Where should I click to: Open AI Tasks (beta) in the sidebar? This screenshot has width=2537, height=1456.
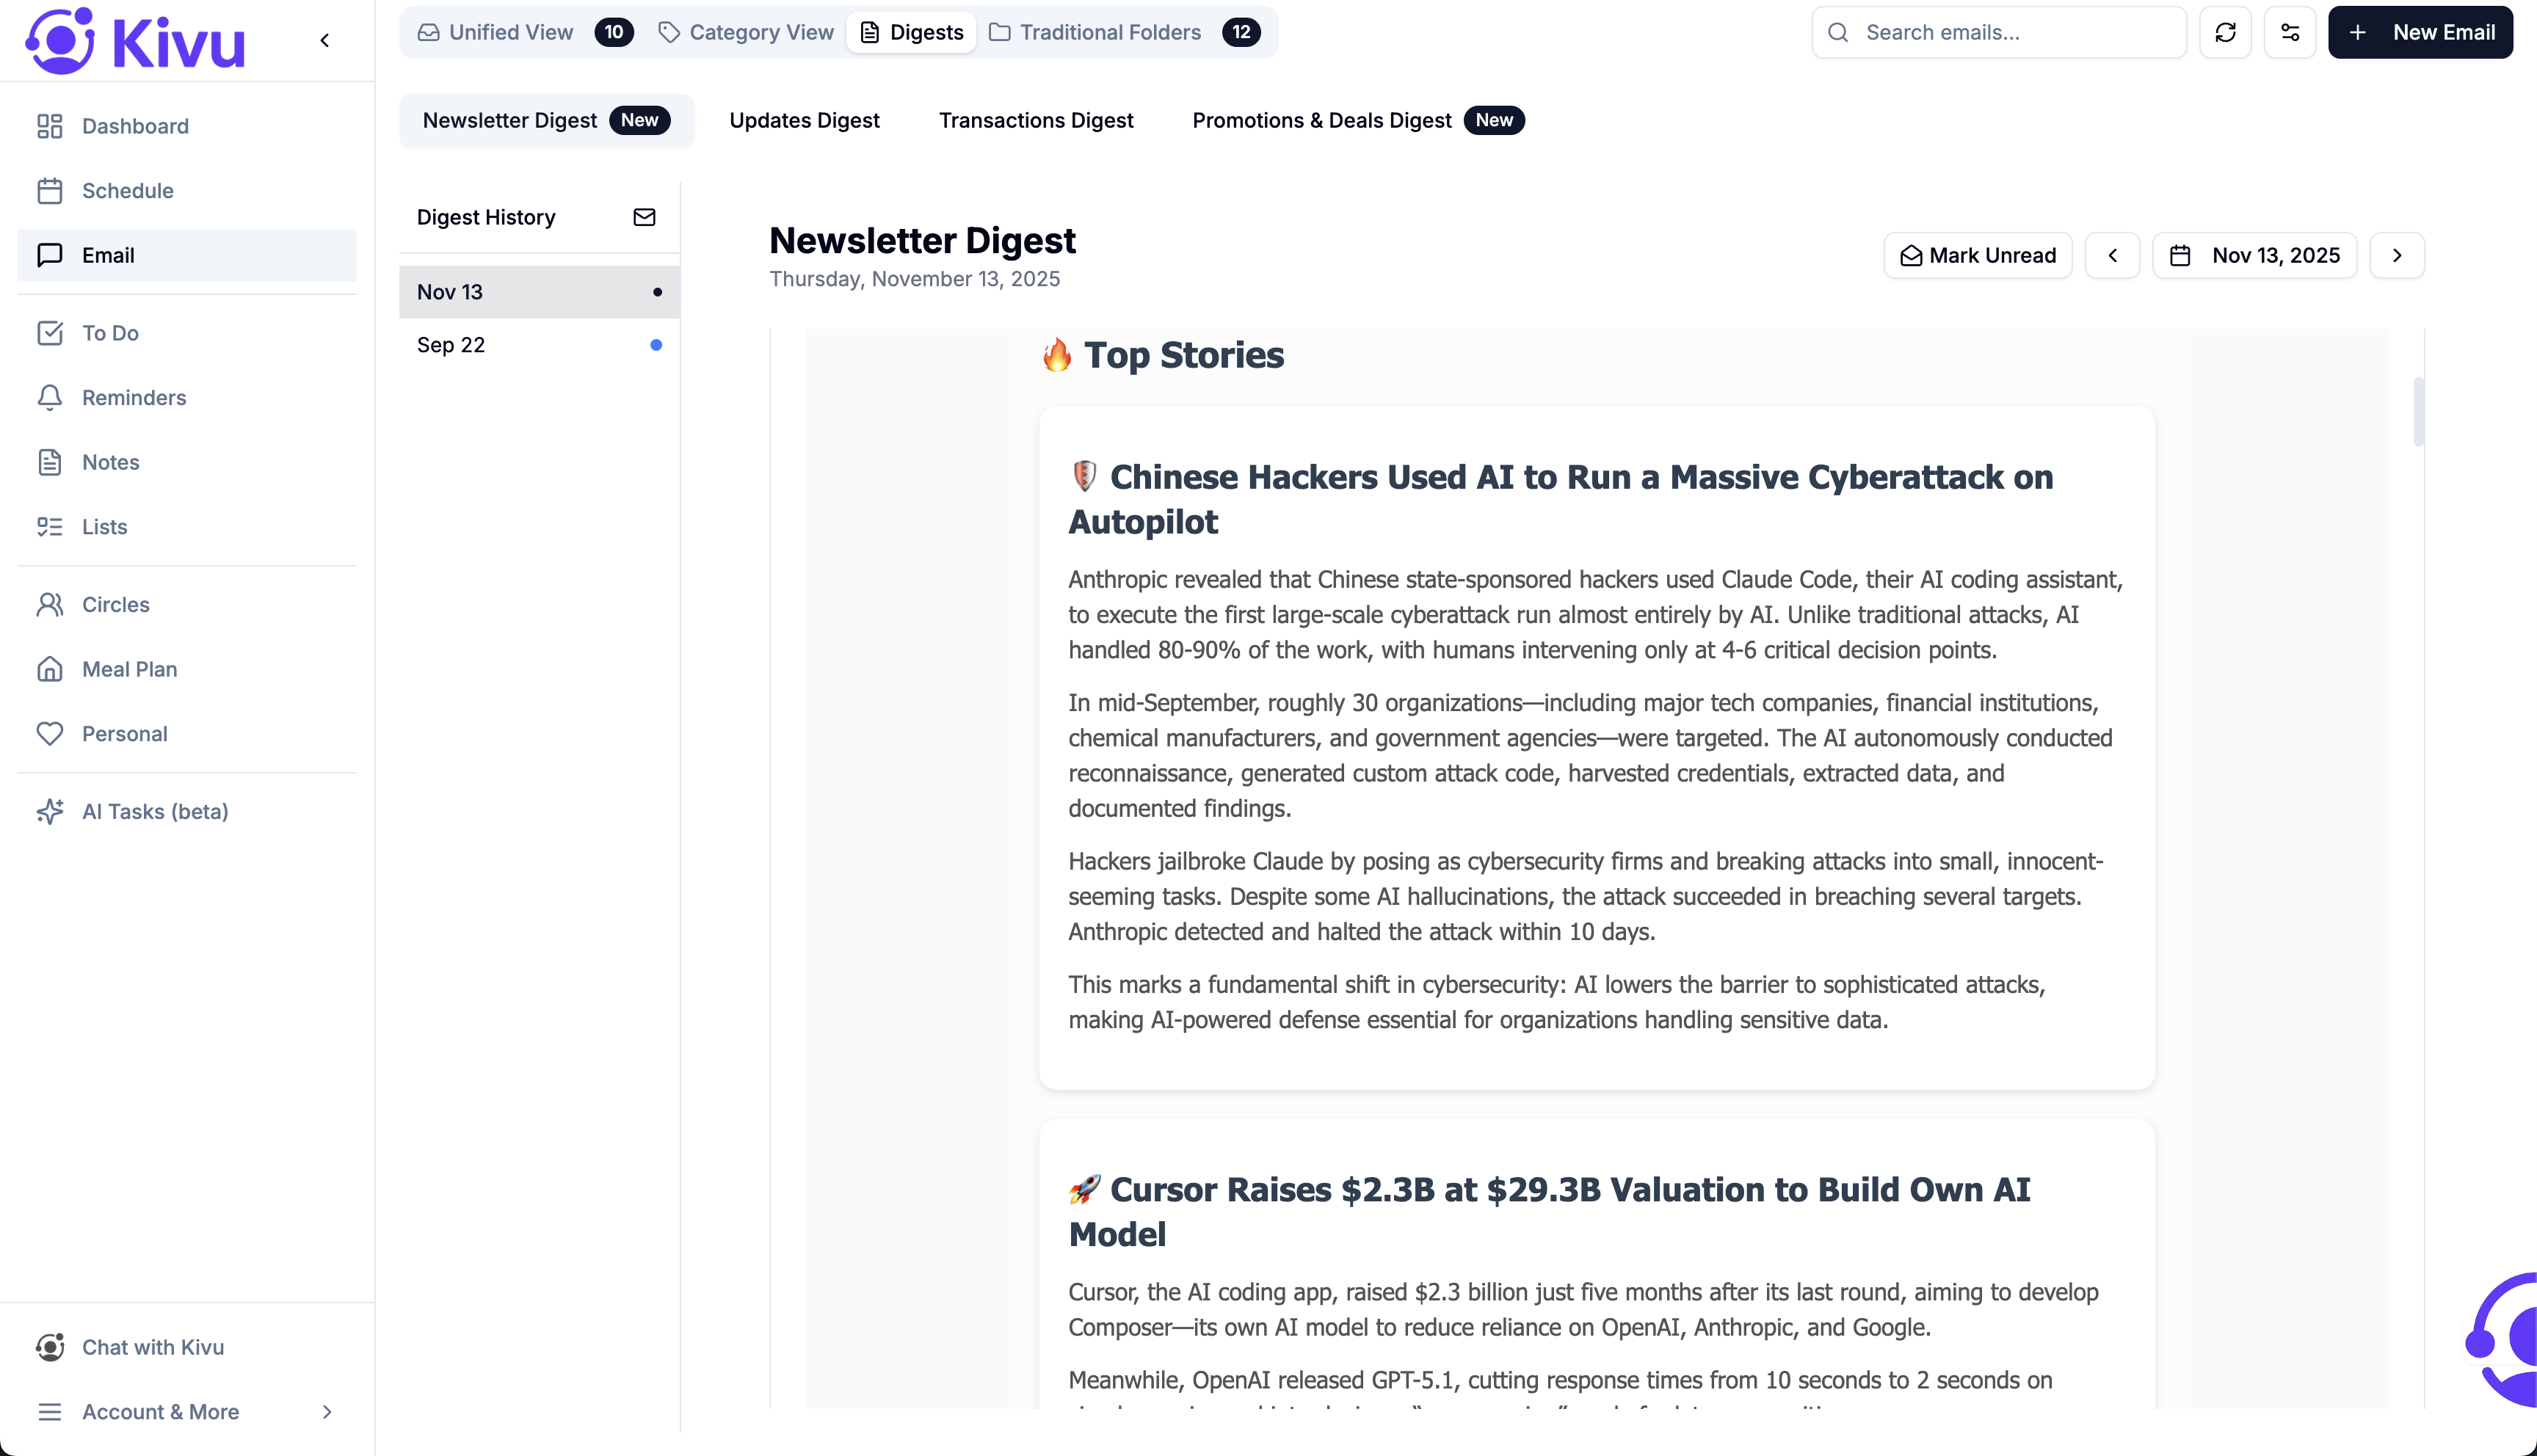tap(154, 811)
